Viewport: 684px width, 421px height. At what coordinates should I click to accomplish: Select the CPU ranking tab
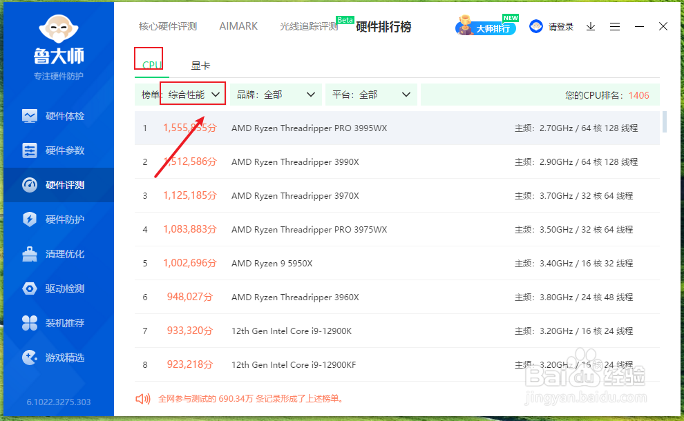pyautogui.click(x=152, y=66)
